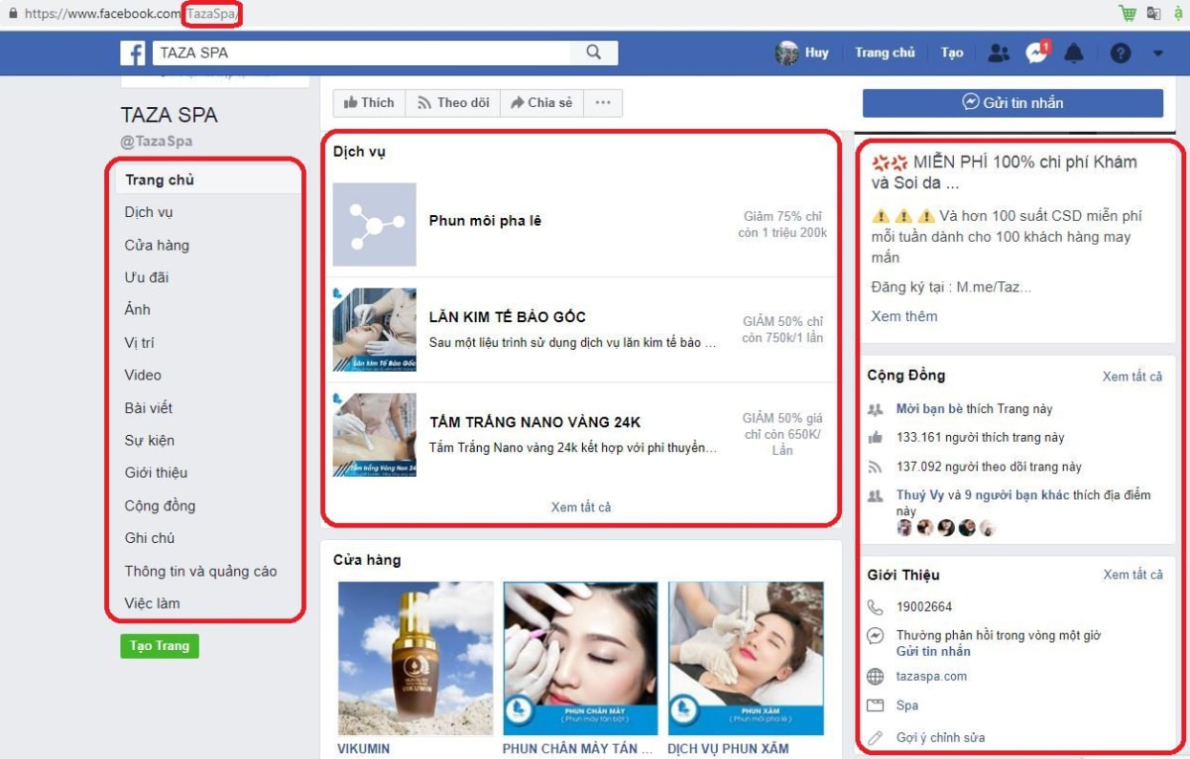The width and height of the screenshot is (1190, 759).
Task: Open Huy's profile avatar
Action: (x=786, y=53)
